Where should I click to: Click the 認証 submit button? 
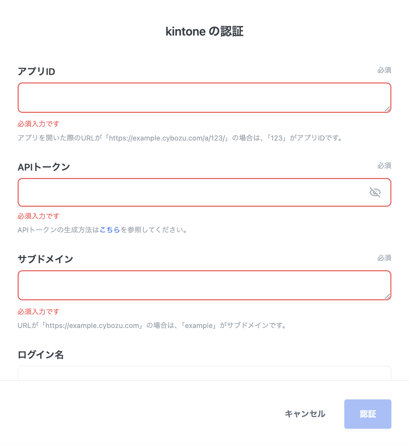368,414
